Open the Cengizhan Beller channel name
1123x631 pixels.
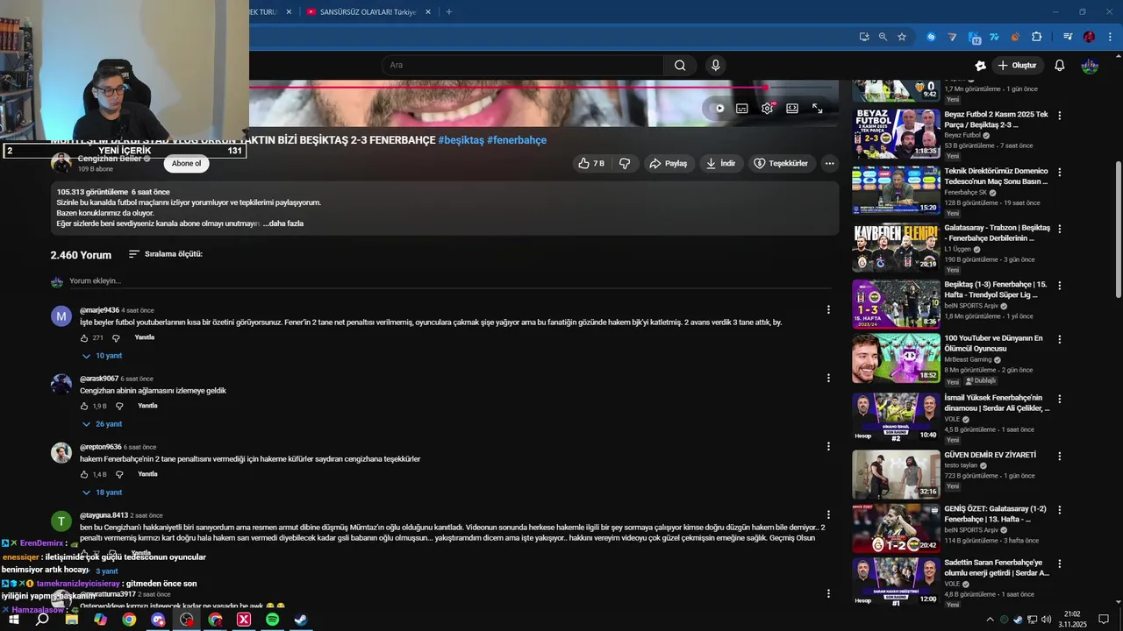(109, 159)
